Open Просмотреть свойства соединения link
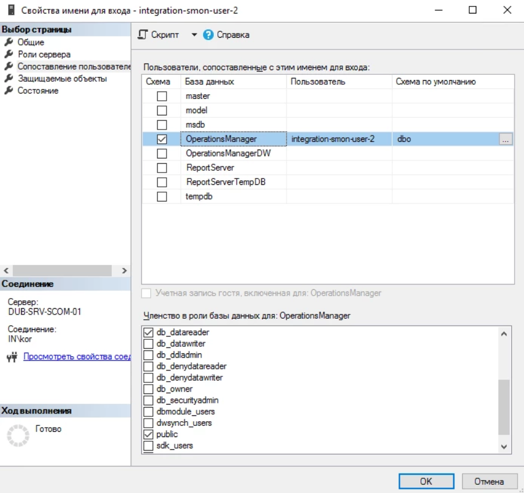The image size is (524, 493). pos(77,357)
